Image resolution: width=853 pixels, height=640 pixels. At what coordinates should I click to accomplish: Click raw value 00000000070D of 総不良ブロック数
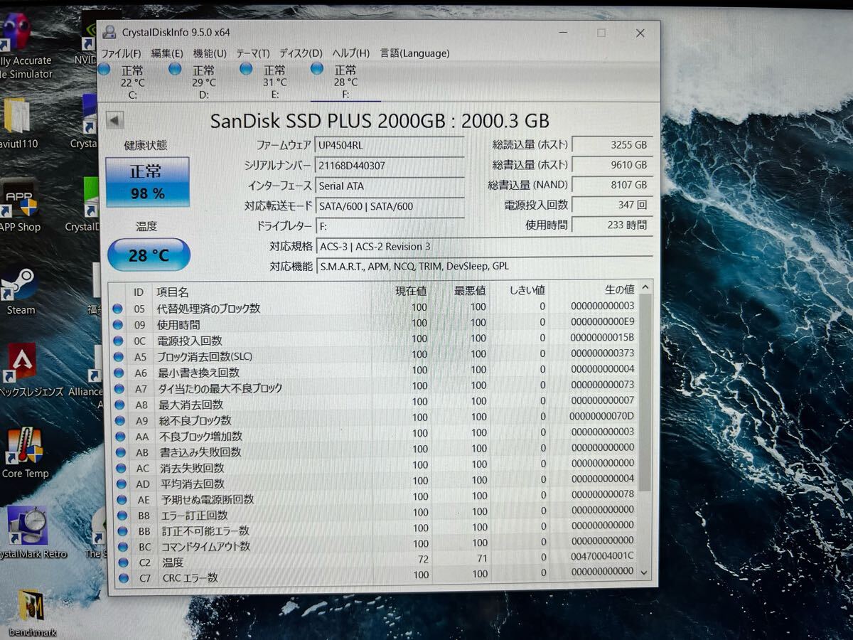coord(601,416)
